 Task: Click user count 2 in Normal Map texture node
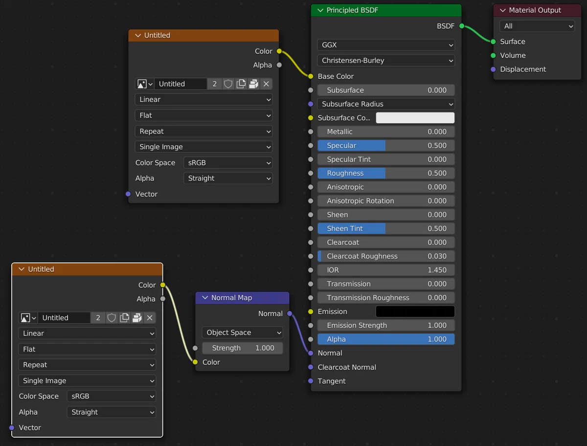point(98,318)
